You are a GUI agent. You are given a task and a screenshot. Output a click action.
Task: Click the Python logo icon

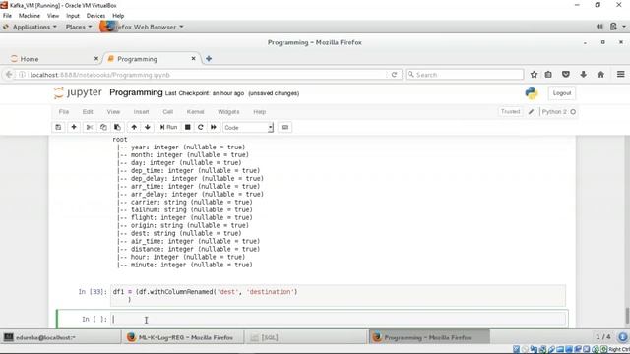(x=532, y=93)
